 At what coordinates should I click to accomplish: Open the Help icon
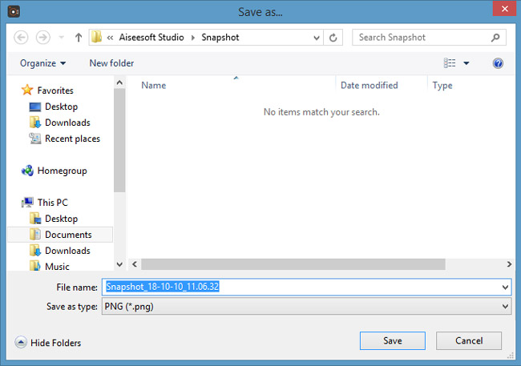(498, 63)
